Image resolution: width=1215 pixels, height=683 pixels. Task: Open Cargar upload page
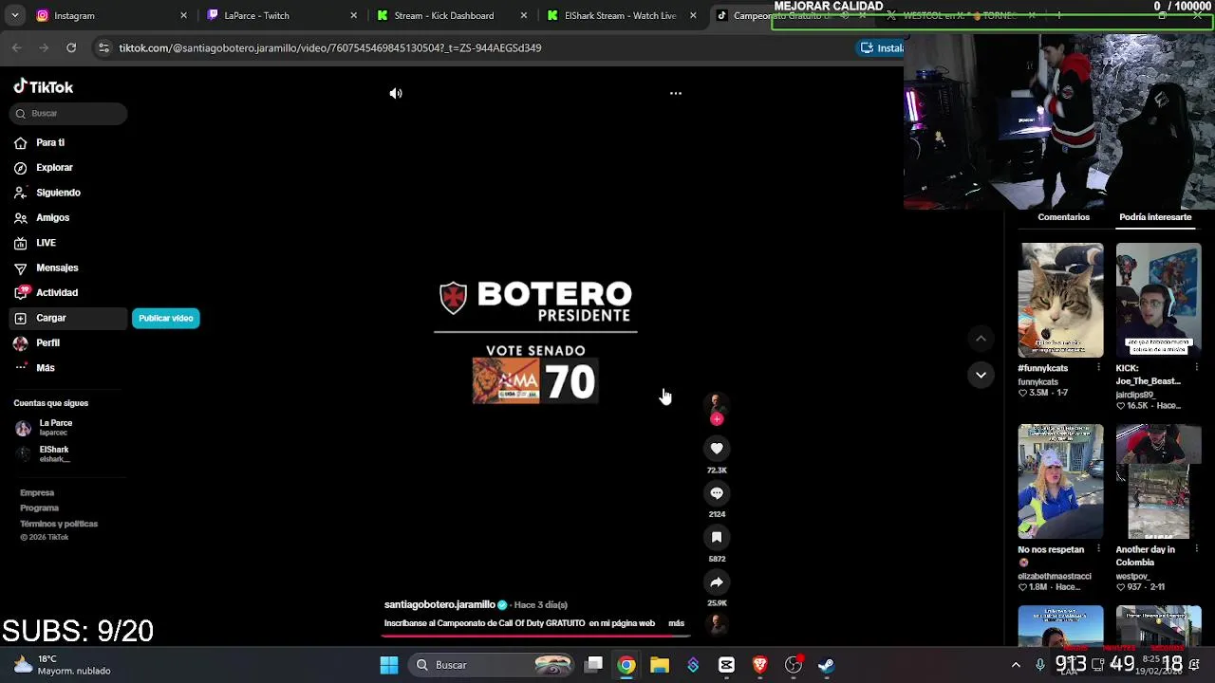(x=68, y=318)
